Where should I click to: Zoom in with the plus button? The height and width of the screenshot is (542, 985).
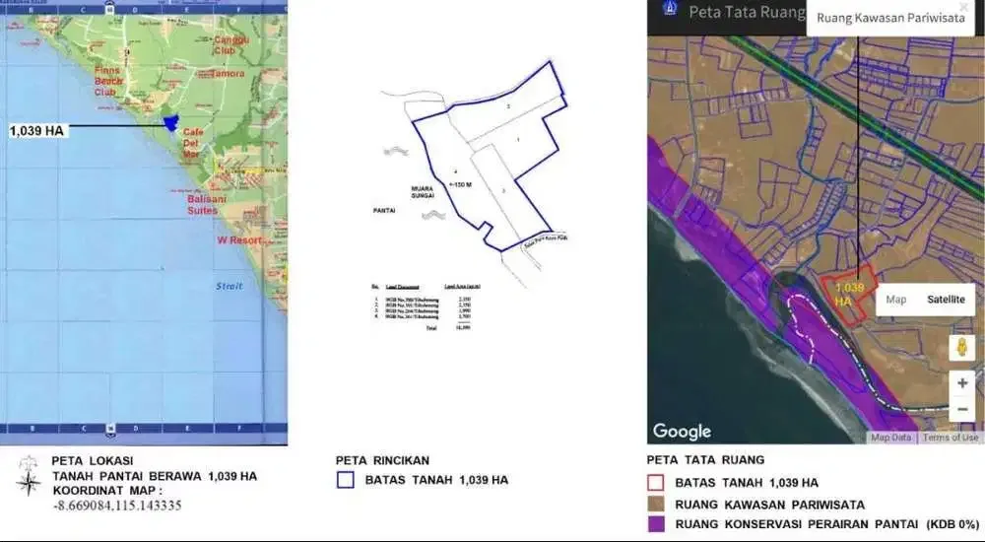click(x=961, y=383)
